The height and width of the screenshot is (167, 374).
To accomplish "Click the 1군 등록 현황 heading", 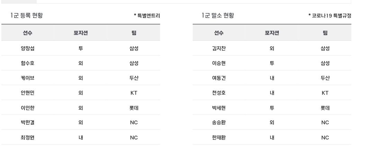I will (x=27, y=15).
